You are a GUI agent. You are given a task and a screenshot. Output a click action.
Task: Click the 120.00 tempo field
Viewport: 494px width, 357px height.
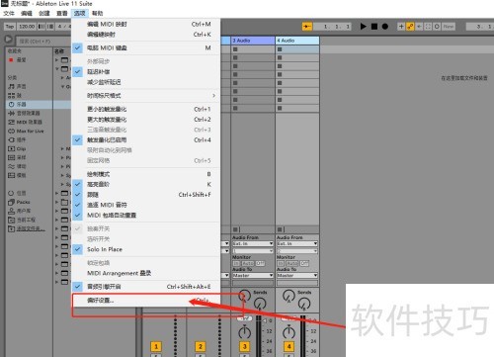point(27,27)
